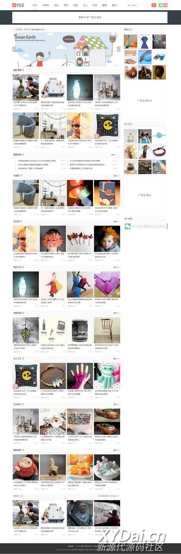
Task: Click the orange search magnifier button
Action: pyautogui.click(x=154, y=5)
